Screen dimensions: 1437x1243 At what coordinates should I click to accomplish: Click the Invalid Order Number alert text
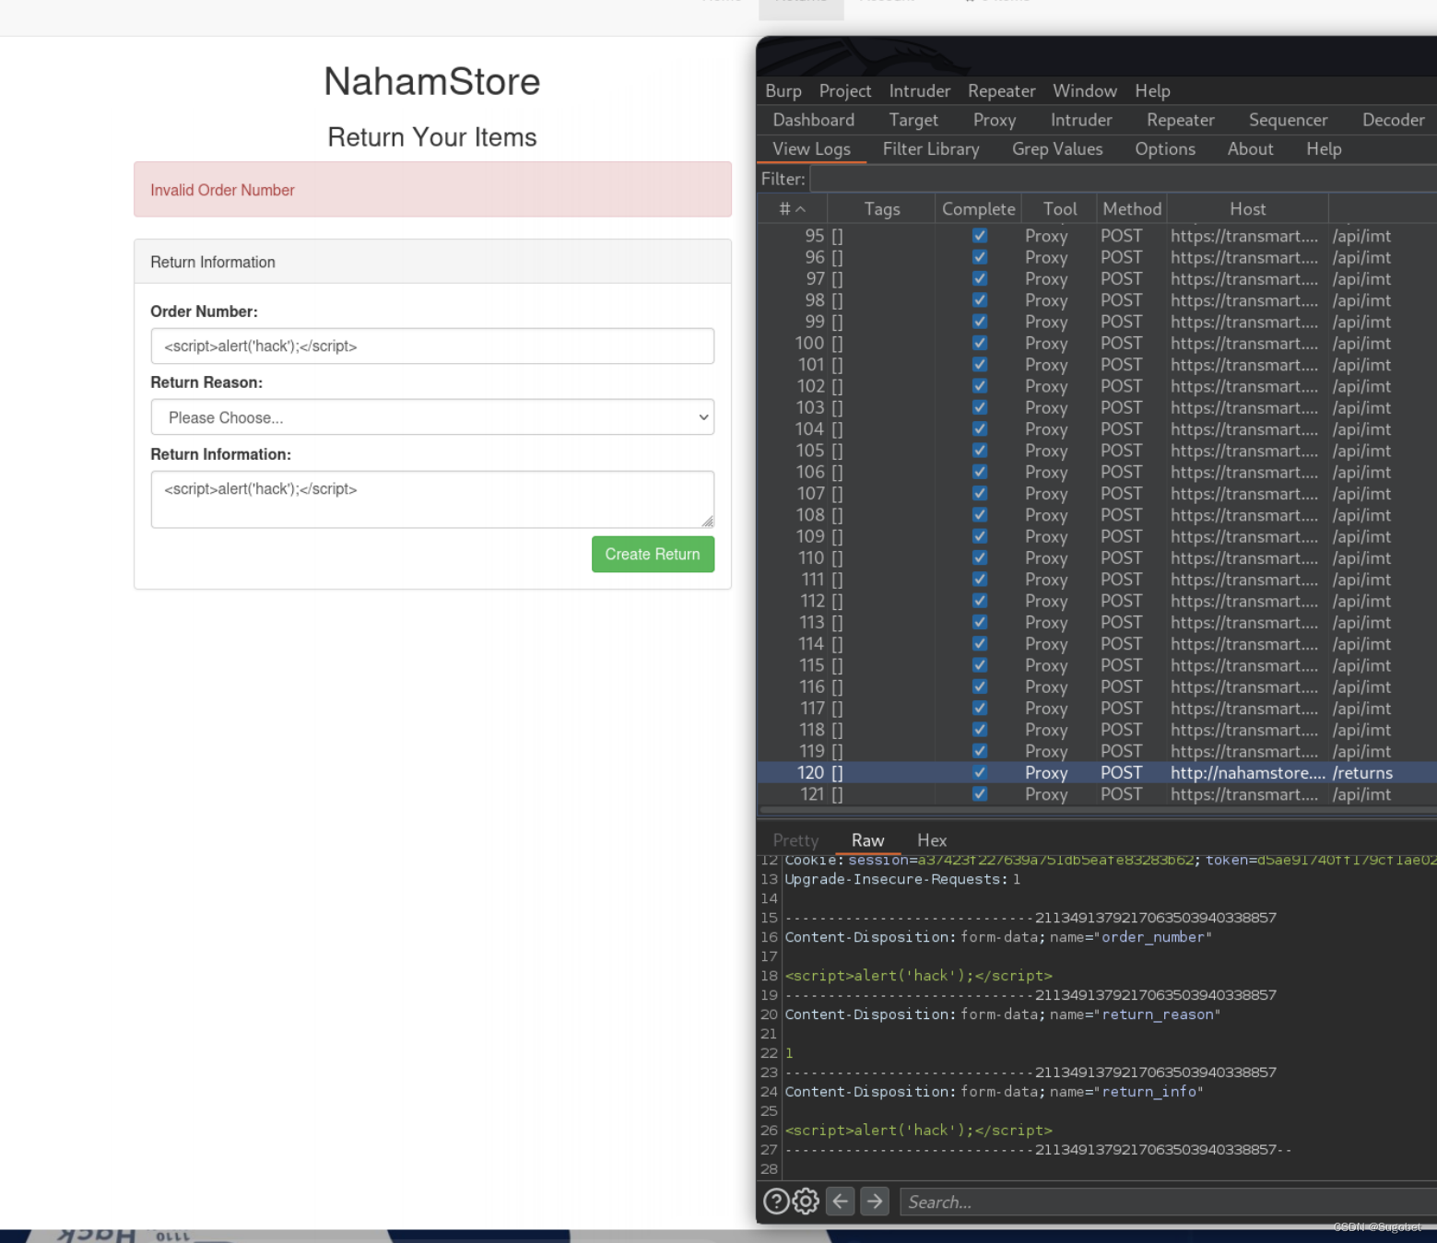(x=222, y=190)
